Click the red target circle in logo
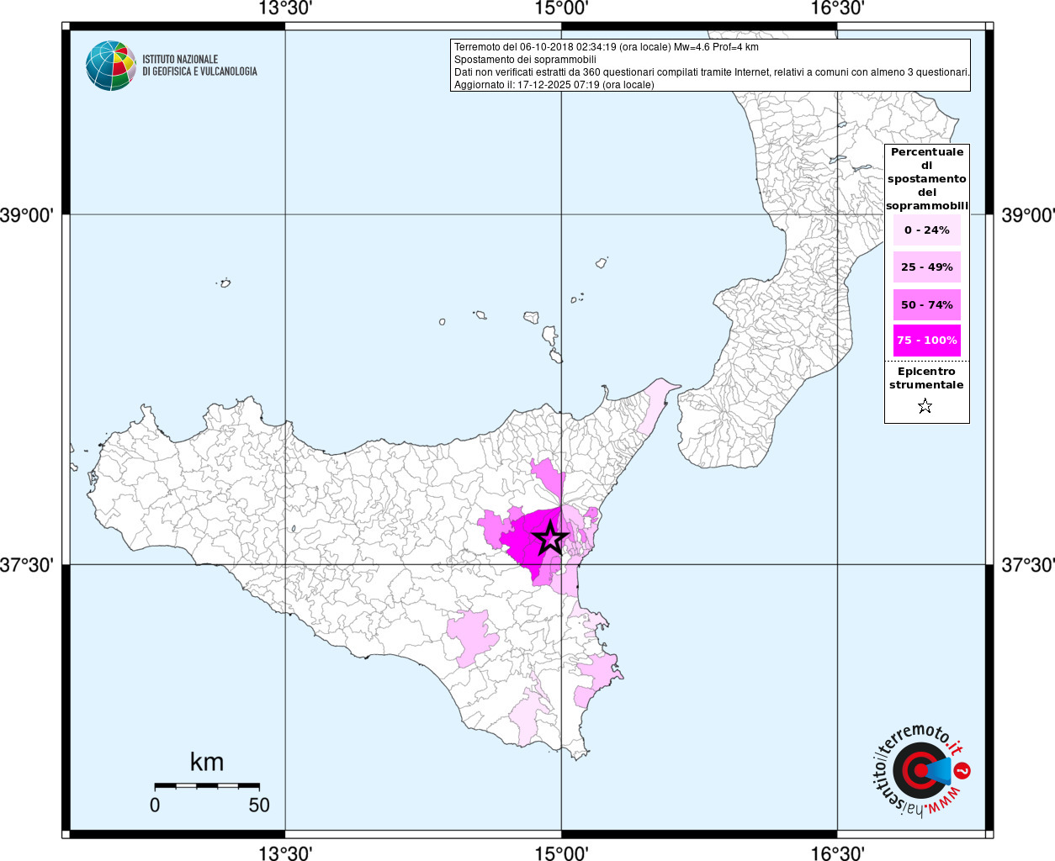This screenshot has width=1055, height=861. (x=918, y=771)
